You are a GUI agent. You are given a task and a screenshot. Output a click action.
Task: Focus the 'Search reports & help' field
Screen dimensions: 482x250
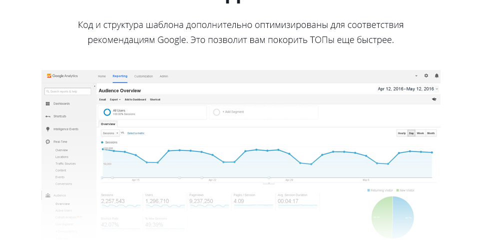[67, 91]
